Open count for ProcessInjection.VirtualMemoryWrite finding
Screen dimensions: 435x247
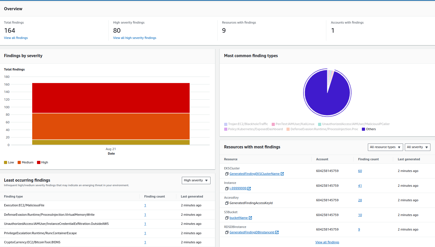pyautogui.click(x=145, y=215)
